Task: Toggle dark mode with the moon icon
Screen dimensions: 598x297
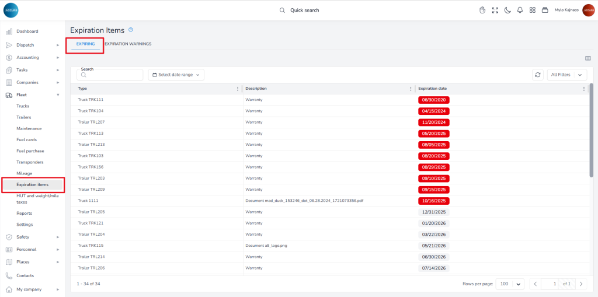Action: [507, 10]
